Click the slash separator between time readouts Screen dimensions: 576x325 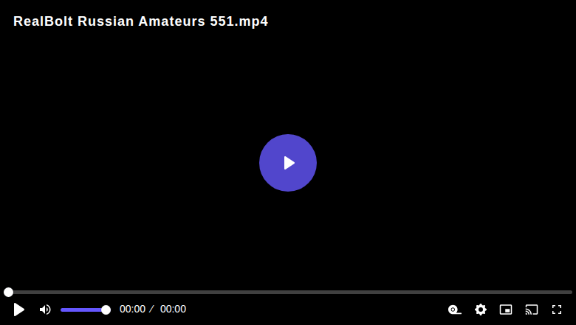(x=151, y=310)
